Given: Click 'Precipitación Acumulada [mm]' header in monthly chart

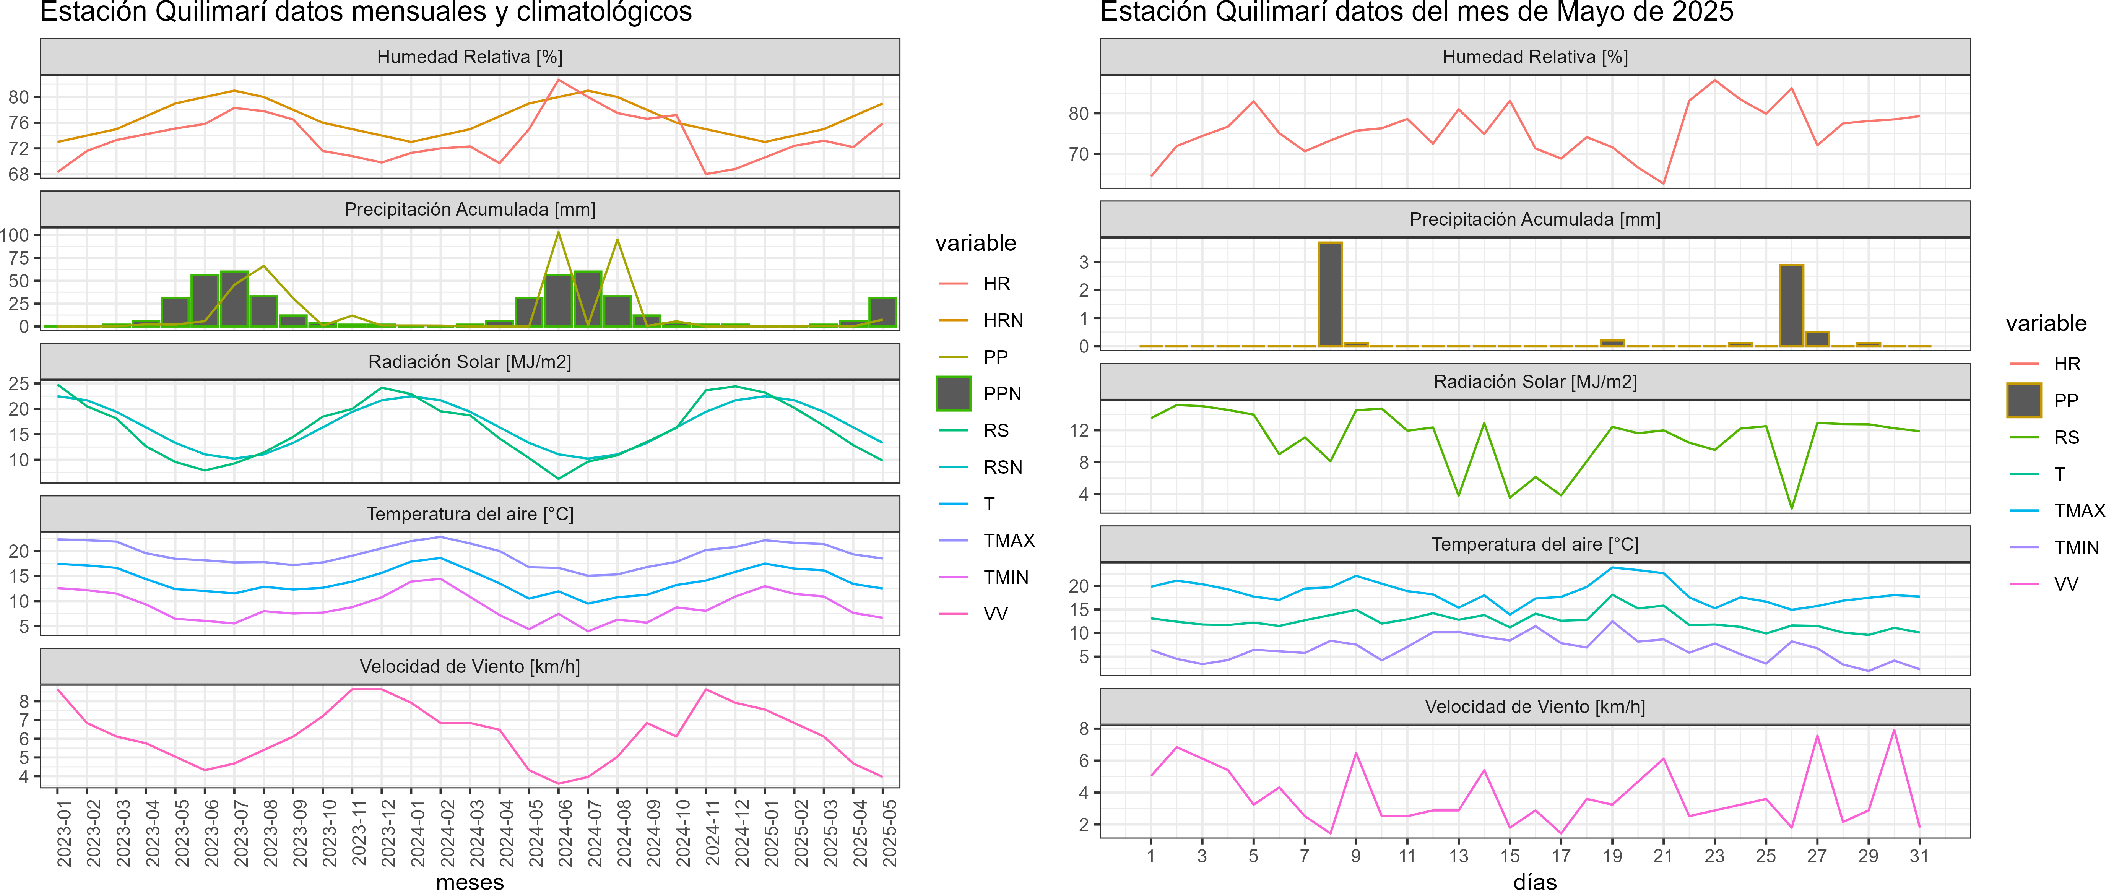Looking at the screenshot, I should click(469, 209).
